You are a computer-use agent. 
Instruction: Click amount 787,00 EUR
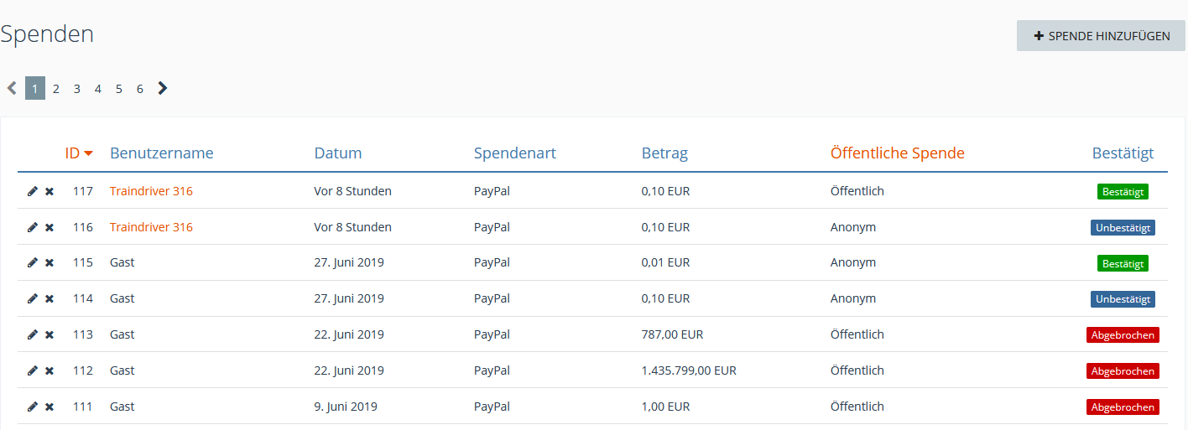[672, 334]
